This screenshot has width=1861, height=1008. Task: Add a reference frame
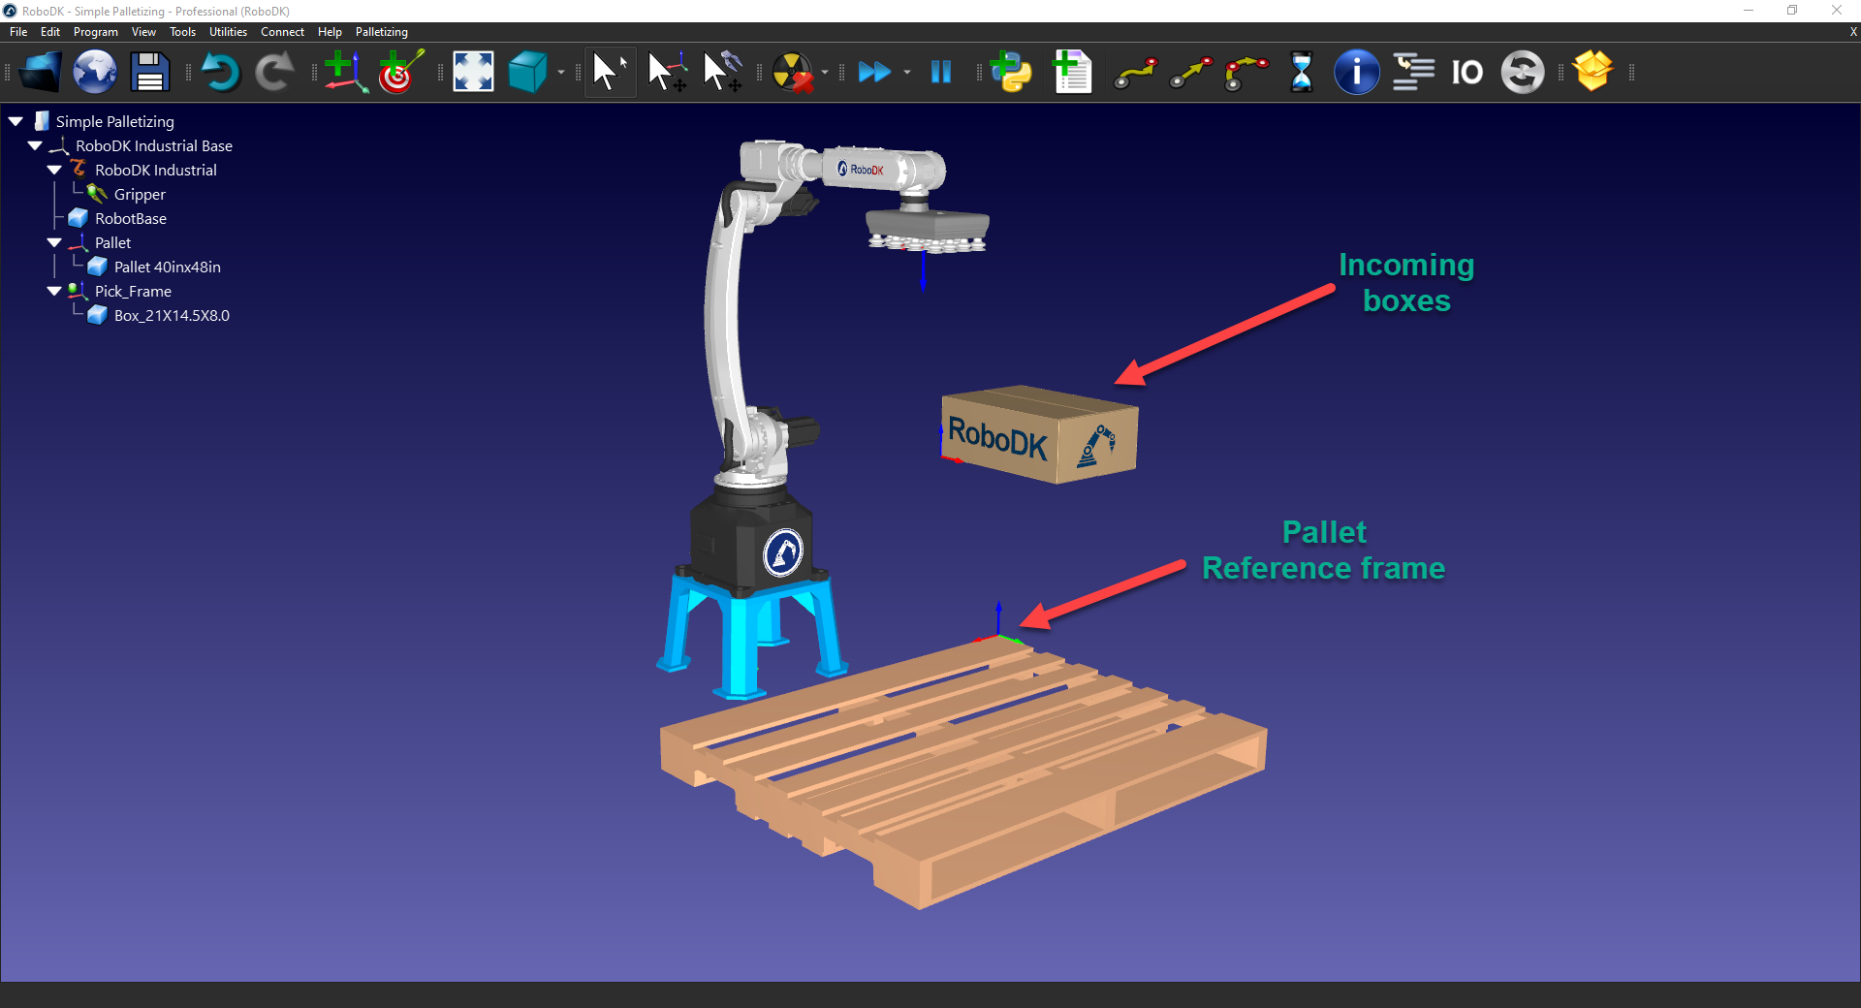click(x=346, y=72)
